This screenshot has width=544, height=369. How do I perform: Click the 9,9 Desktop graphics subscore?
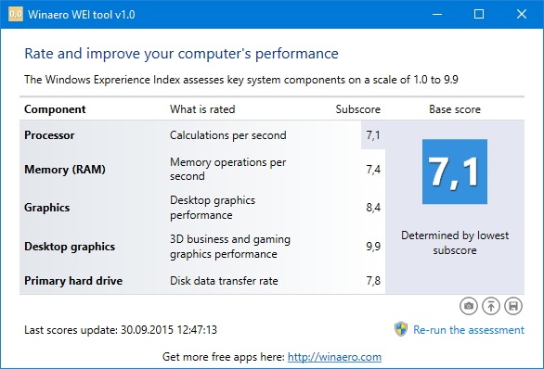point(373,247)
